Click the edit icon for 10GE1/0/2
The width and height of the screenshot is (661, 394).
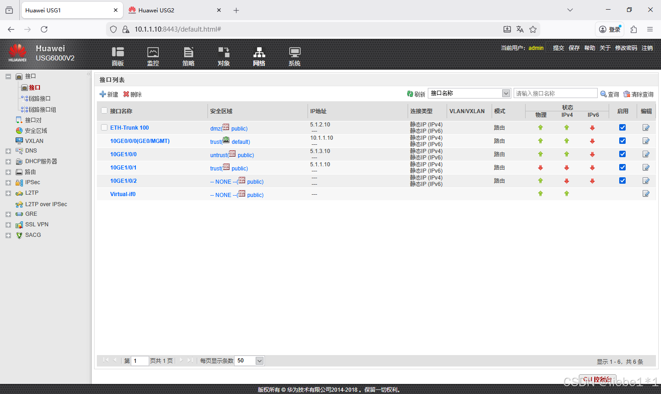point(646,181)
